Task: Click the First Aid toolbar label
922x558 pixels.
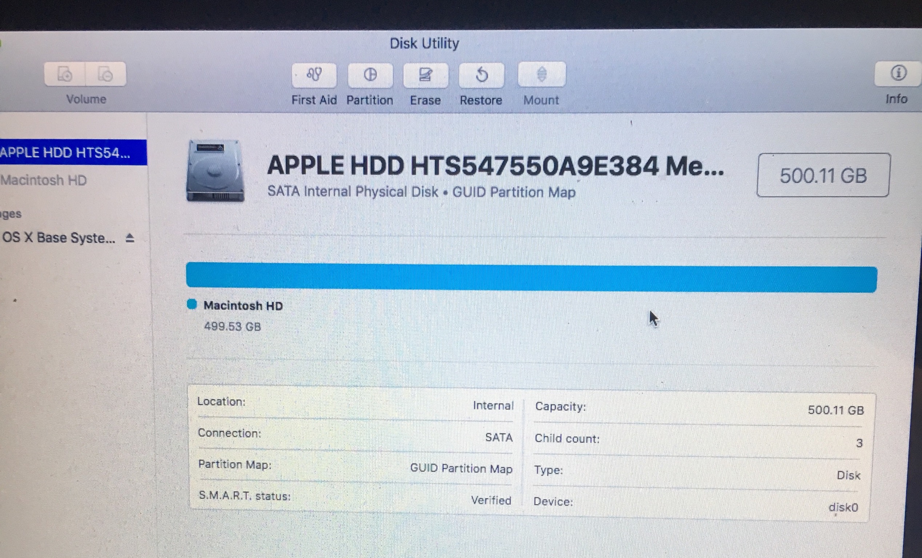Action: point(314,100)
